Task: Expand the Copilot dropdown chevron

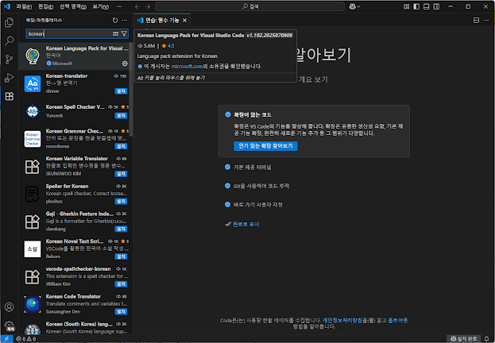Action: [358, 6]
